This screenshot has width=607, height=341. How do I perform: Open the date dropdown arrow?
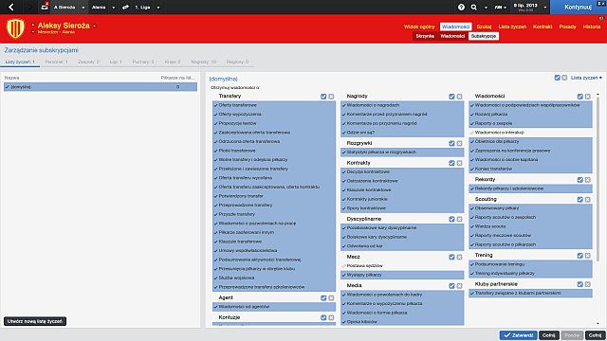(x=545, y=8)
